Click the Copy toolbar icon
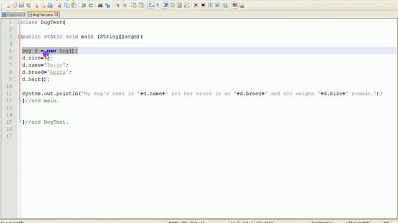The image size is (398, 223). [67, 6]
